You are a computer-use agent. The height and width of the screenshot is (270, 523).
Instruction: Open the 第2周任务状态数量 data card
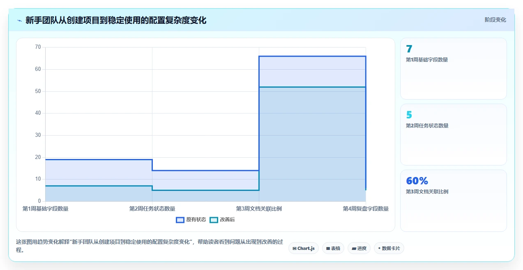coord(454,134)
